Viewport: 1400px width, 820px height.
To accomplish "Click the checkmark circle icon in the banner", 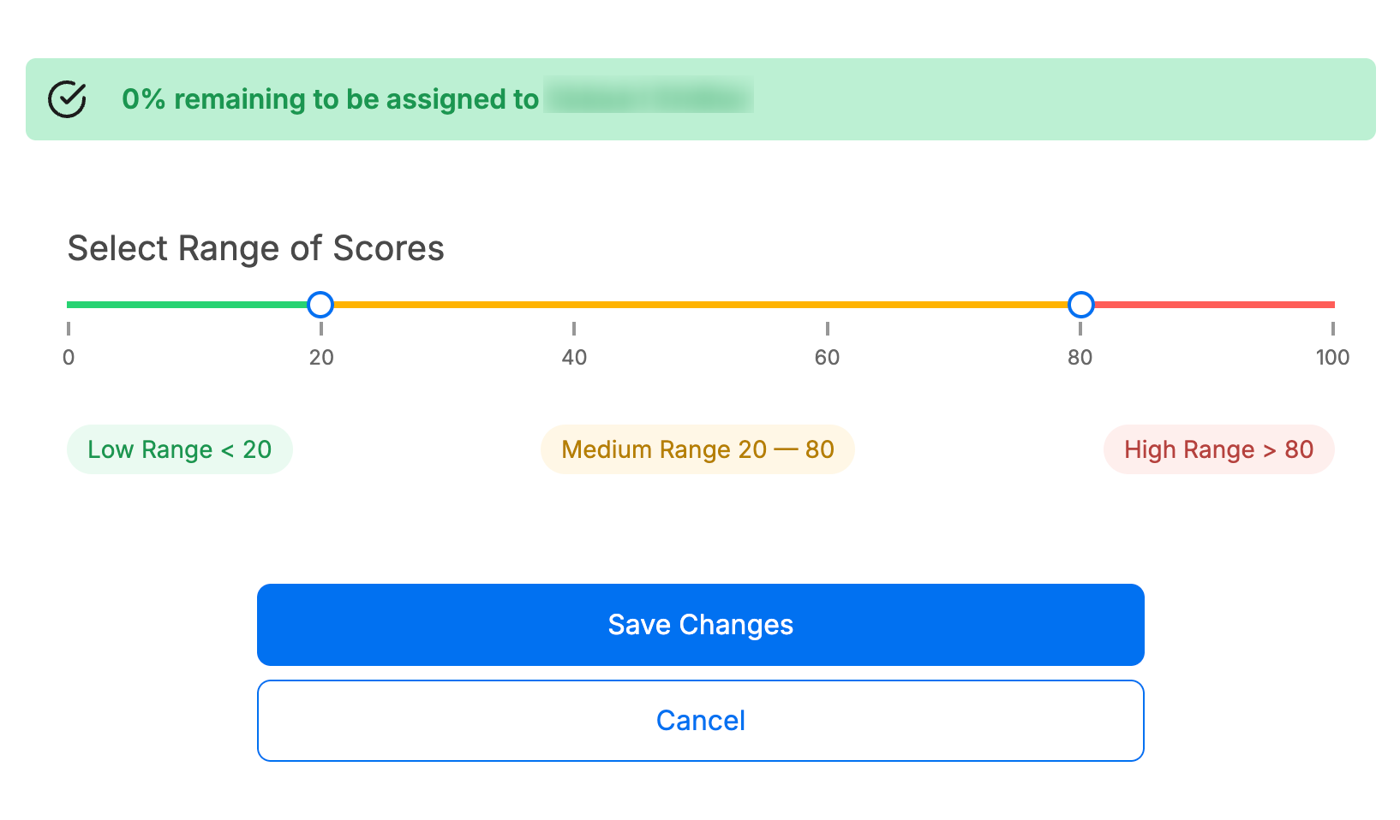I will pyautogui.click(x=67, y=99).
